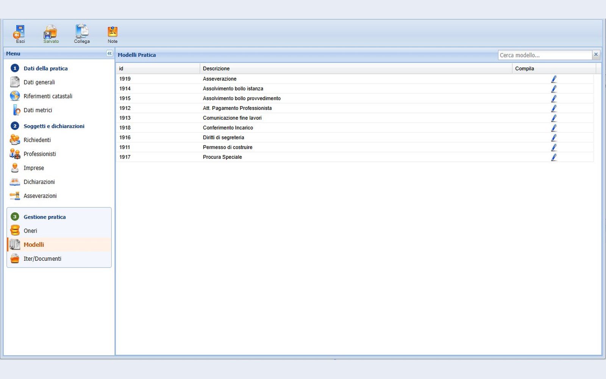
Task: Clear the Cerca modello search field
Action: (596, 55)
